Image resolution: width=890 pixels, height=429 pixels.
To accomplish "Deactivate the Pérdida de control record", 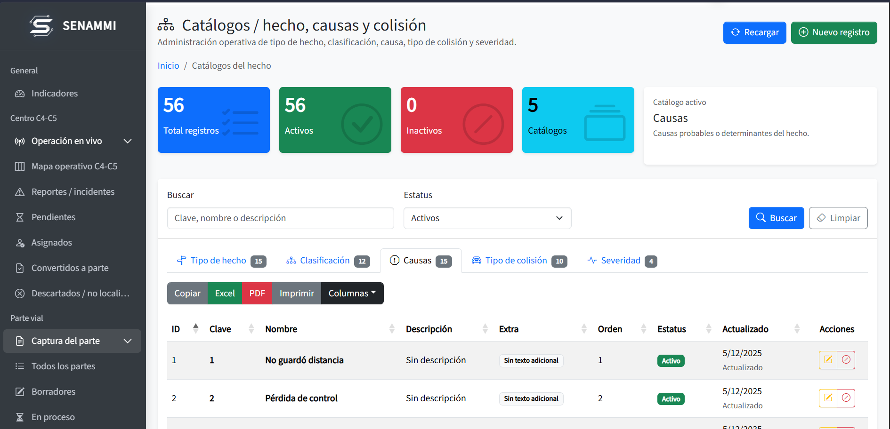I will coord(846,398).
